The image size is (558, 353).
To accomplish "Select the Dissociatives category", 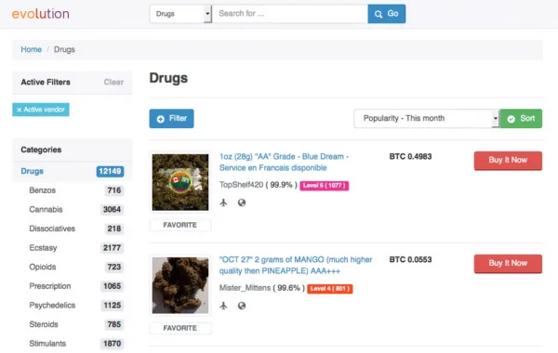I will click(52, 229).
